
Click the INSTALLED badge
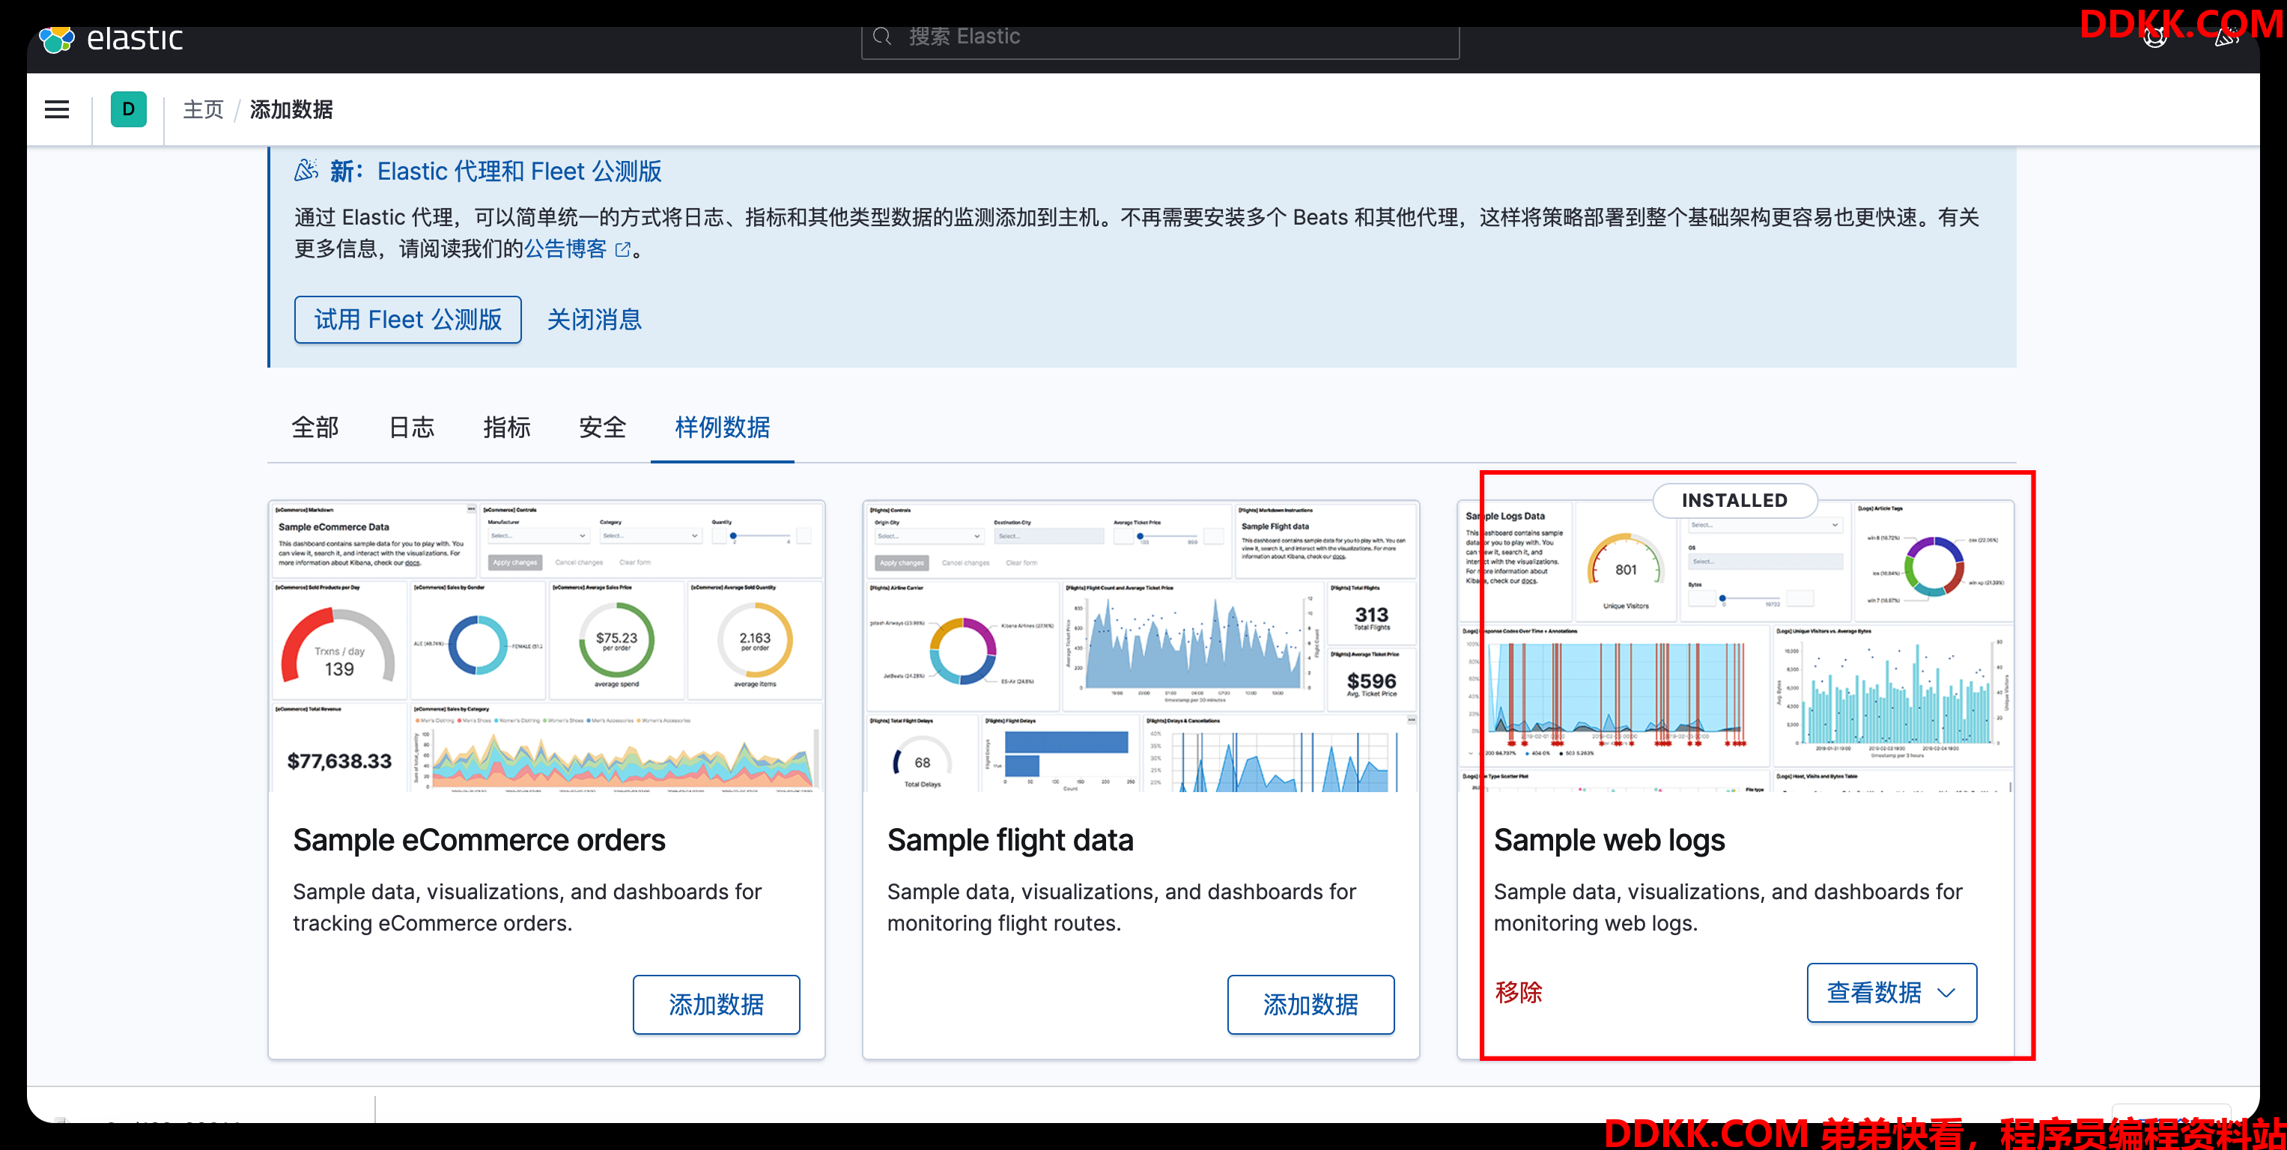tap(1735, 500)
